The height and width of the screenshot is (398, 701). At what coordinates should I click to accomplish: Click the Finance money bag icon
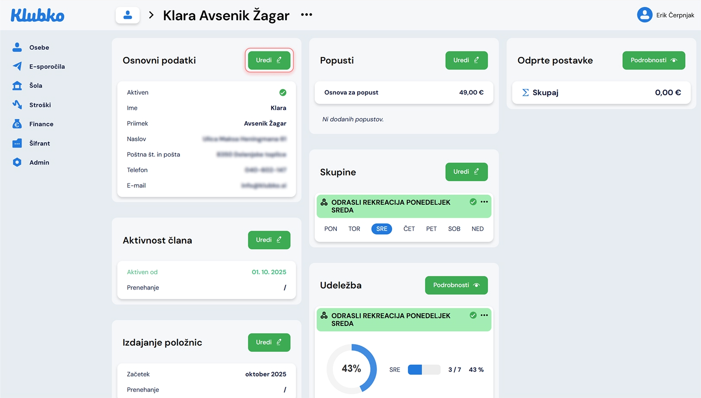point(17,124)
